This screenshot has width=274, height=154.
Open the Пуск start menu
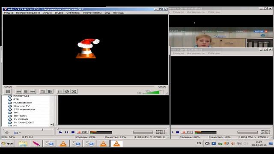point(7,144)
